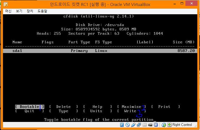
Task: Select the Quit option in cfdisk
Action: click(x=30, y=111)
